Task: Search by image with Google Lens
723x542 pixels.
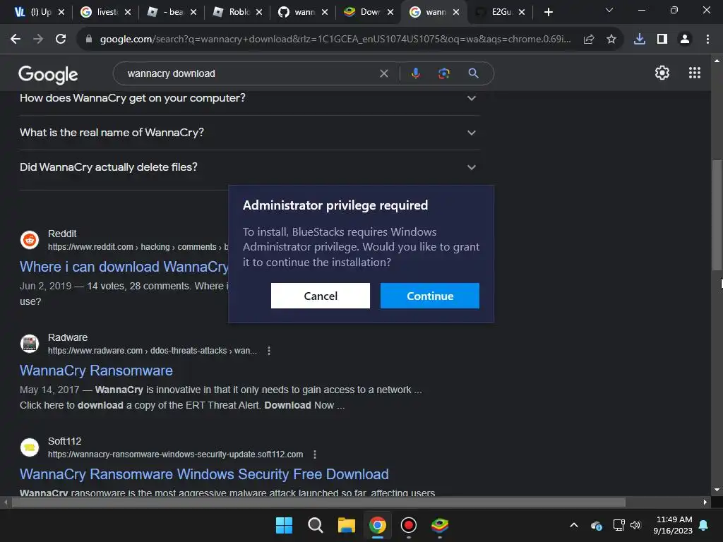Action: pos(443,73)
